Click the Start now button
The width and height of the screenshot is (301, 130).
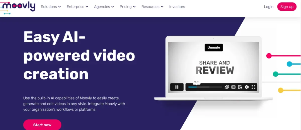(42, 125)
